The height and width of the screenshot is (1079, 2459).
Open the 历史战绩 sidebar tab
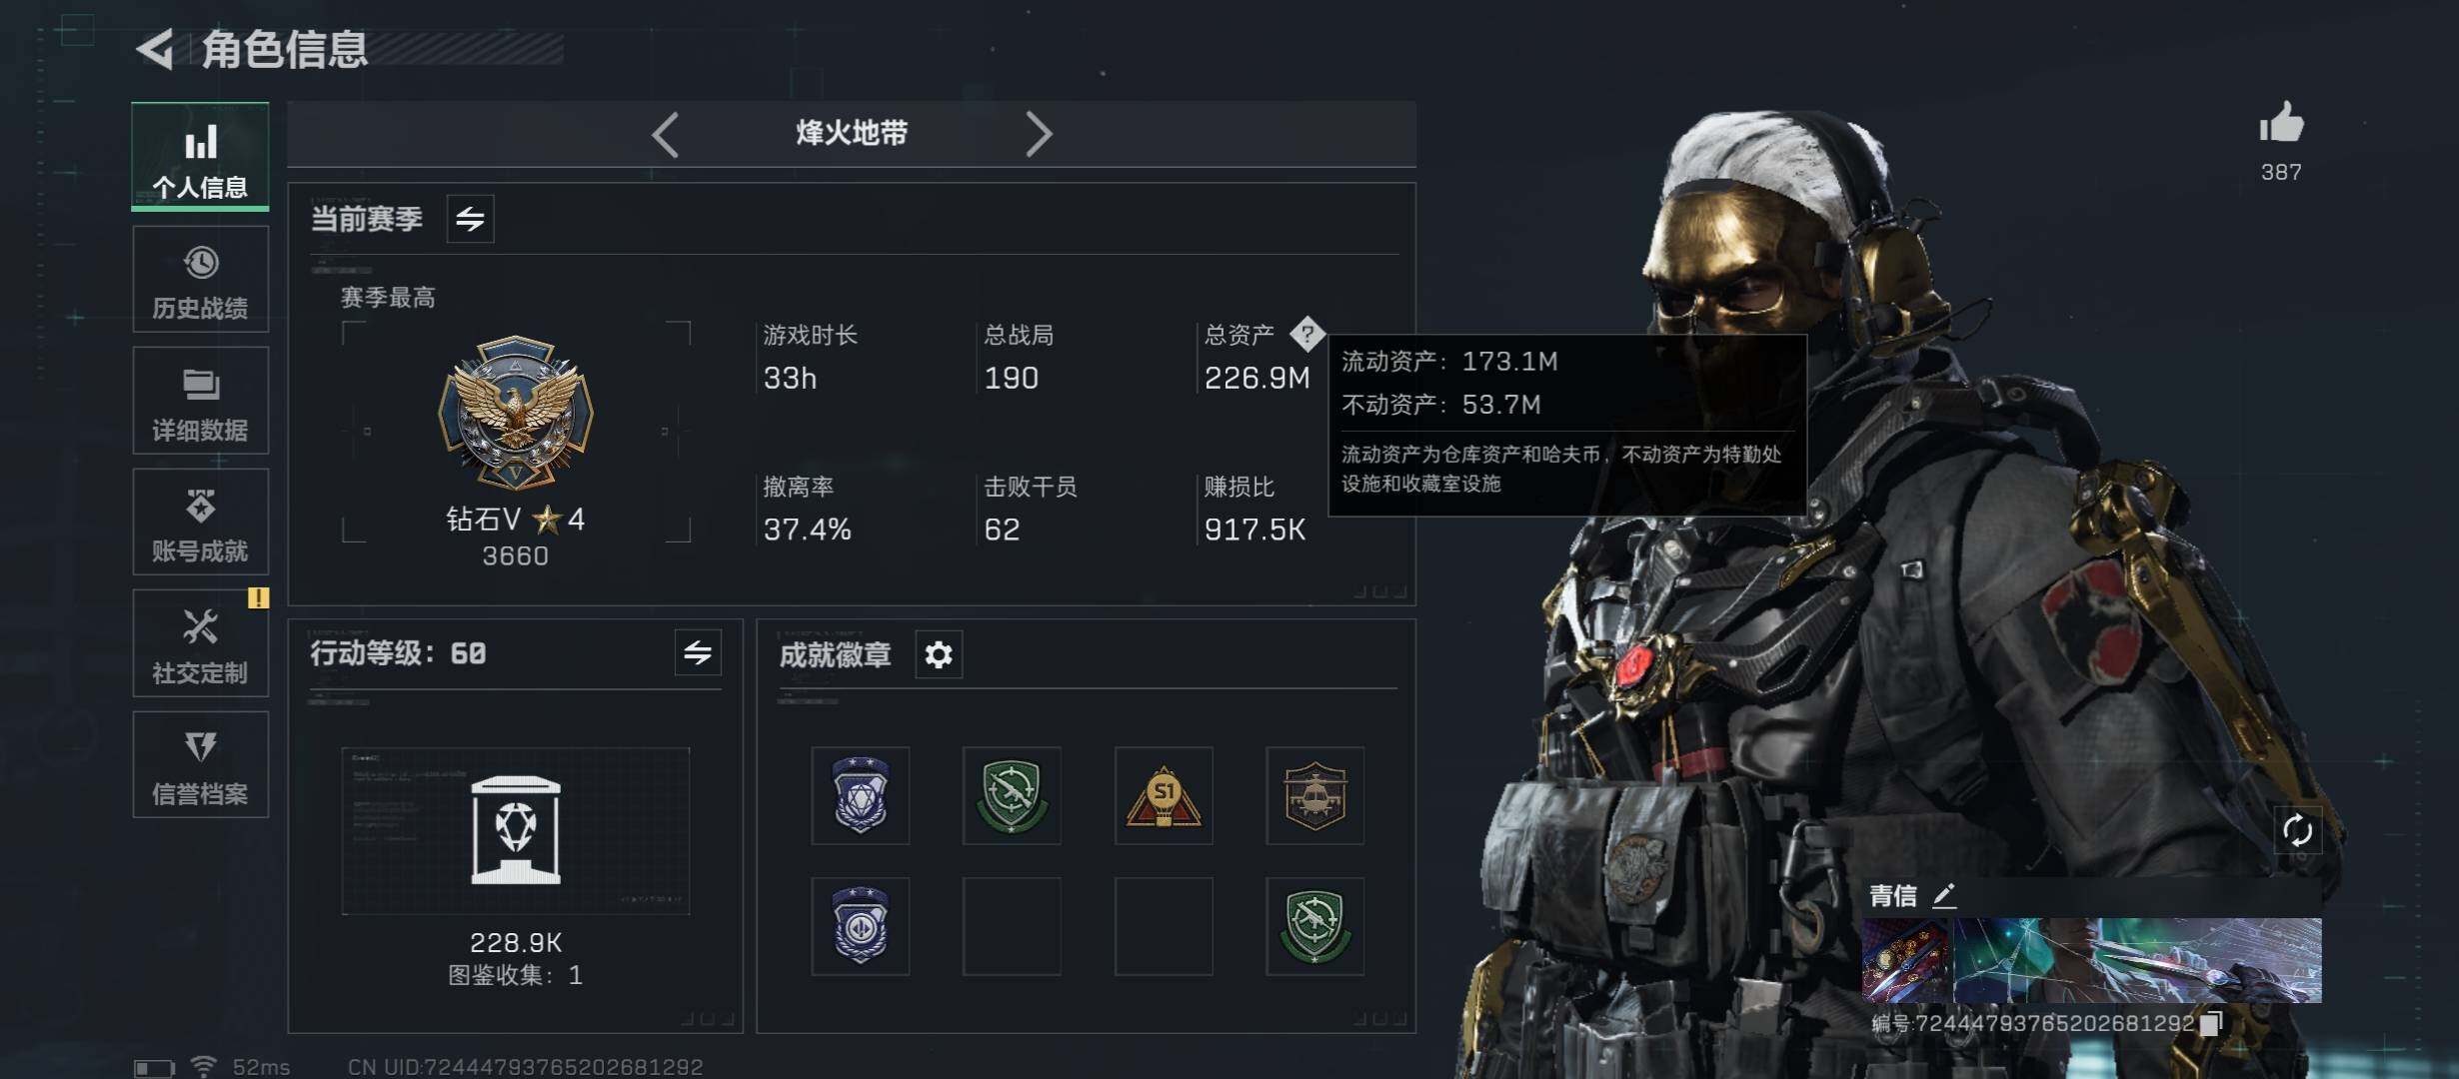pyautogui.click(x=200, y=279)
